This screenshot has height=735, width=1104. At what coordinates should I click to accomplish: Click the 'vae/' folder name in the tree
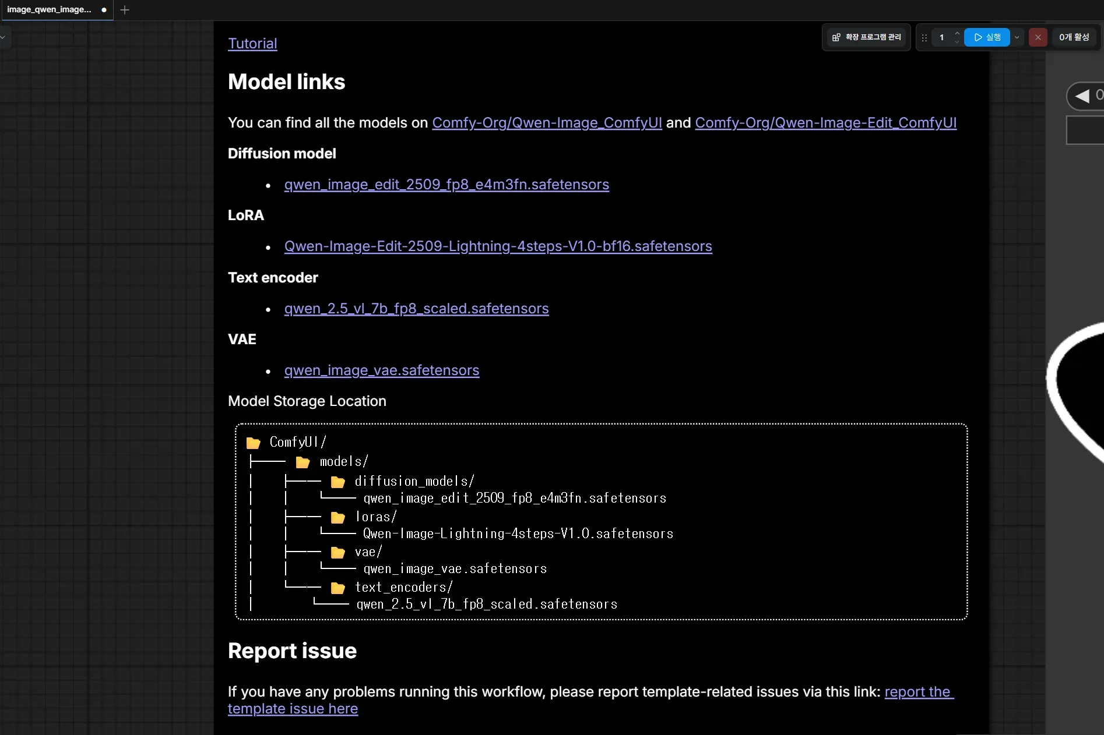(368, 552)
